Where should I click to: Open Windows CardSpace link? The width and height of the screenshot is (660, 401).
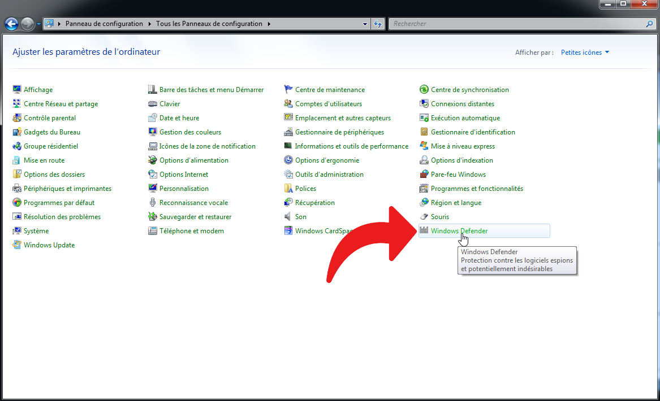323,231
